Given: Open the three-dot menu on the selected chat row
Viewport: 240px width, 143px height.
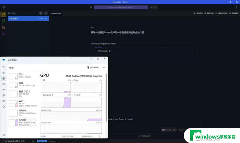Looking at the screenshot, I should click(x=46, y=18).
